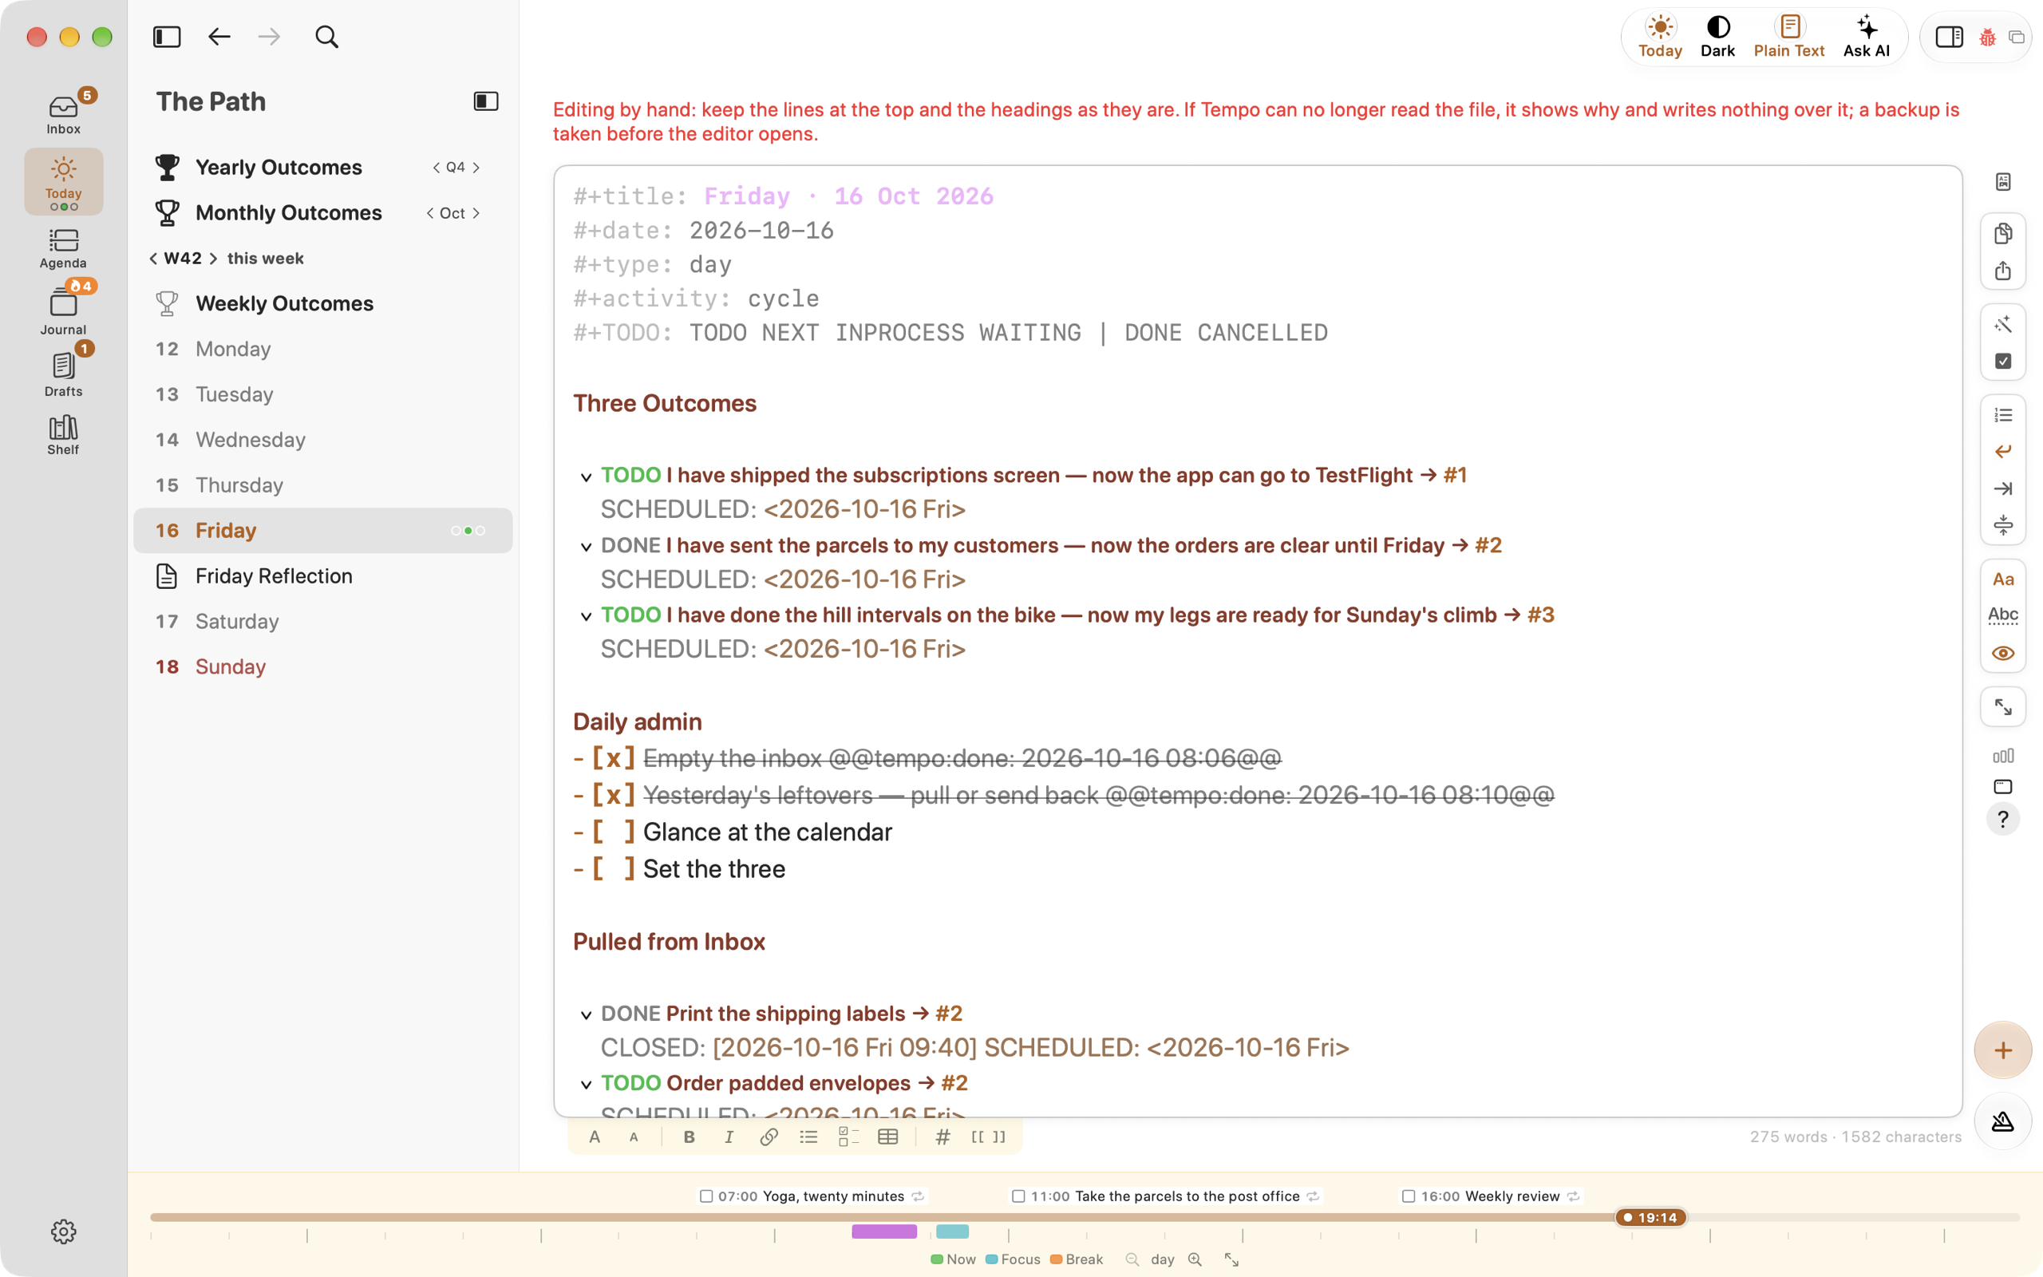The image size is (2043, 1277).
Task: Toggle the eye visibility icon
Action: point(2003,654)
